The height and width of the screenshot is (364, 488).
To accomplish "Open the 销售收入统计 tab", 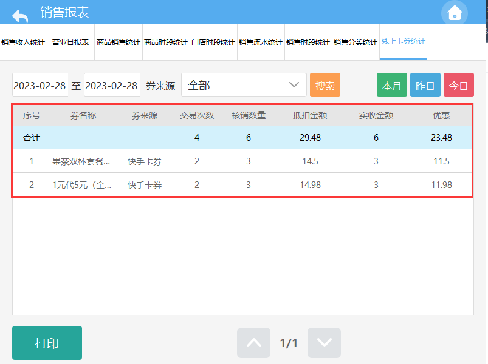I will [x=23, y=42].
